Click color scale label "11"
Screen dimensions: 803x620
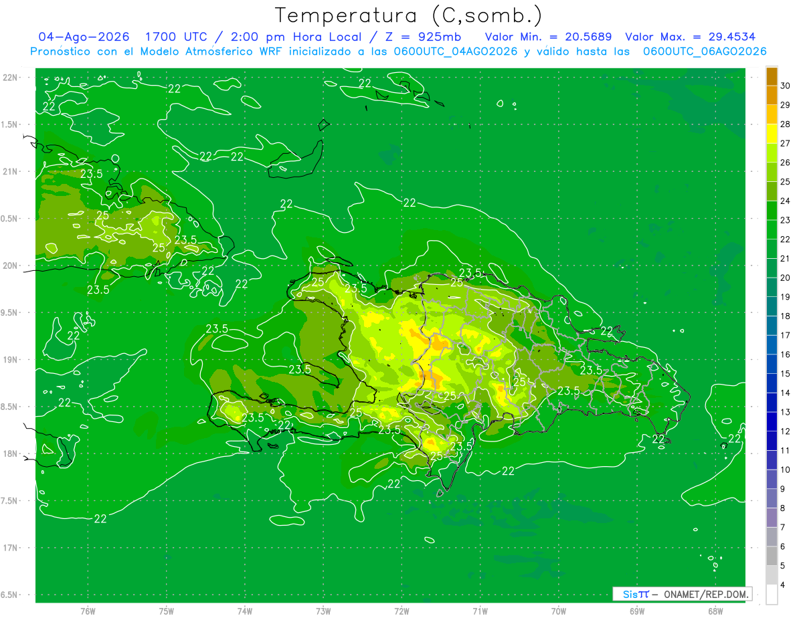[785, 450]
